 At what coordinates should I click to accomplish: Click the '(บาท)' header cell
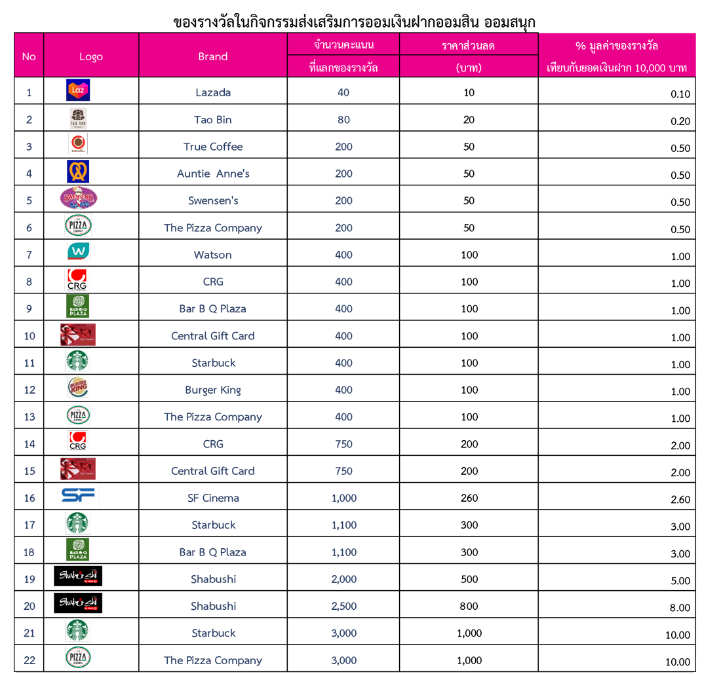click(x=469, y=67)
